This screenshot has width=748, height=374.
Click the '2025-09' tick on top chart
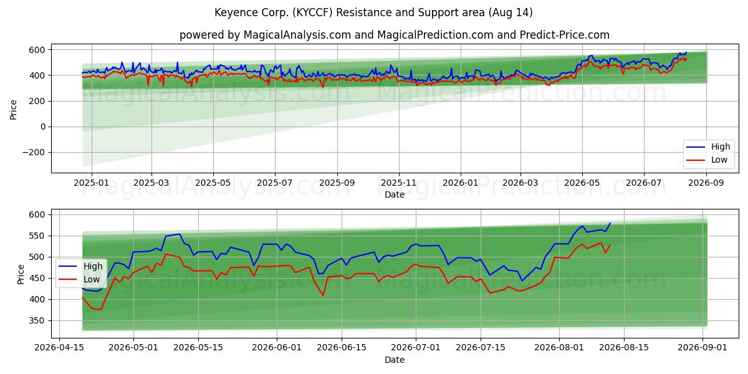click(x=337, y=183)
